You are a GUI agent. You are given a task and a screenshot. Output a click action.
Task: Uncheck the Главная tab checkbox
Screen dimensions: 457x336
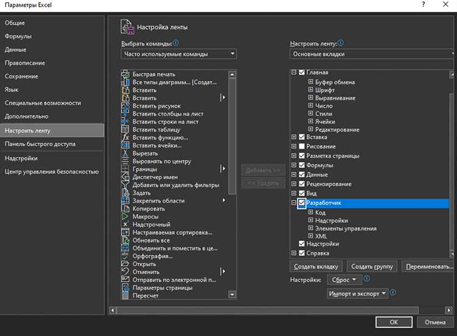pos(302,73)
